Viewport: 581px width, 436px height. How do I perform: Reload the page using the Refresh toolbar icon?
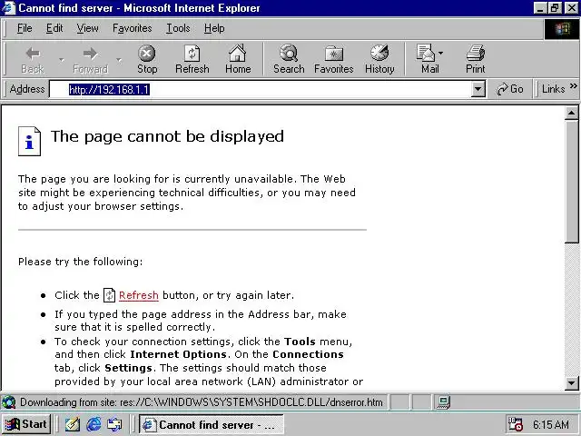pyautogui.click(x=192, y=59)
